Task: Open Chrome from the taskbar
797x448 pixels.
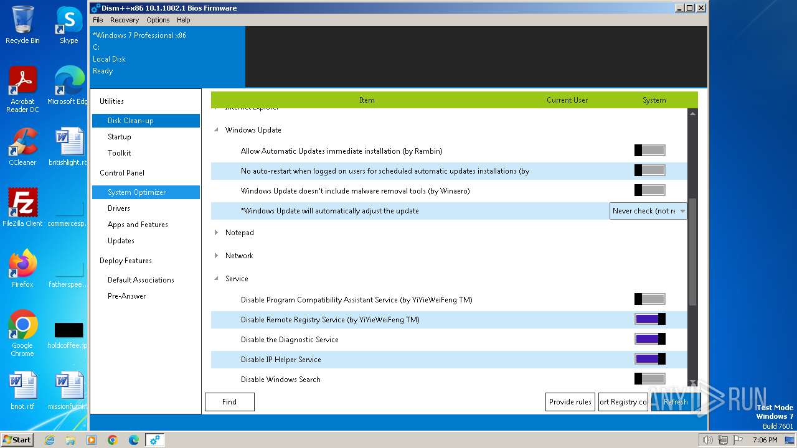Action: tap(113, 440)
